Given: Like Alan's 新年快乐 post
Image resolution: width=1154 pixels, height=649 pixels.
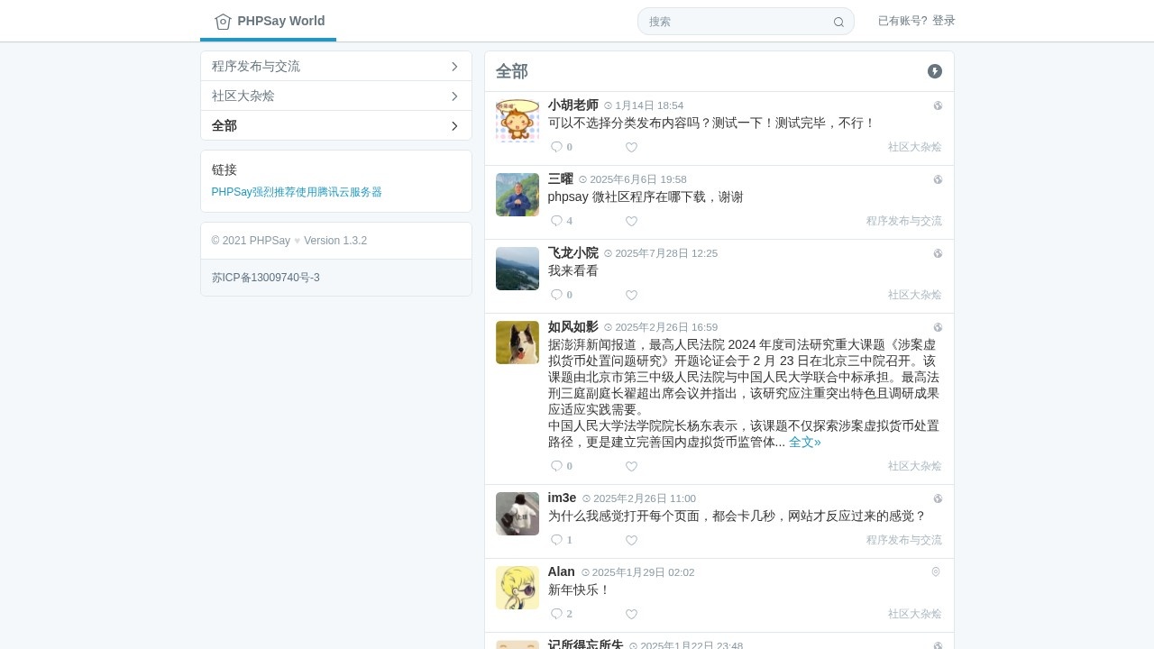Looking at the screenshot, I should coord(631,614).
